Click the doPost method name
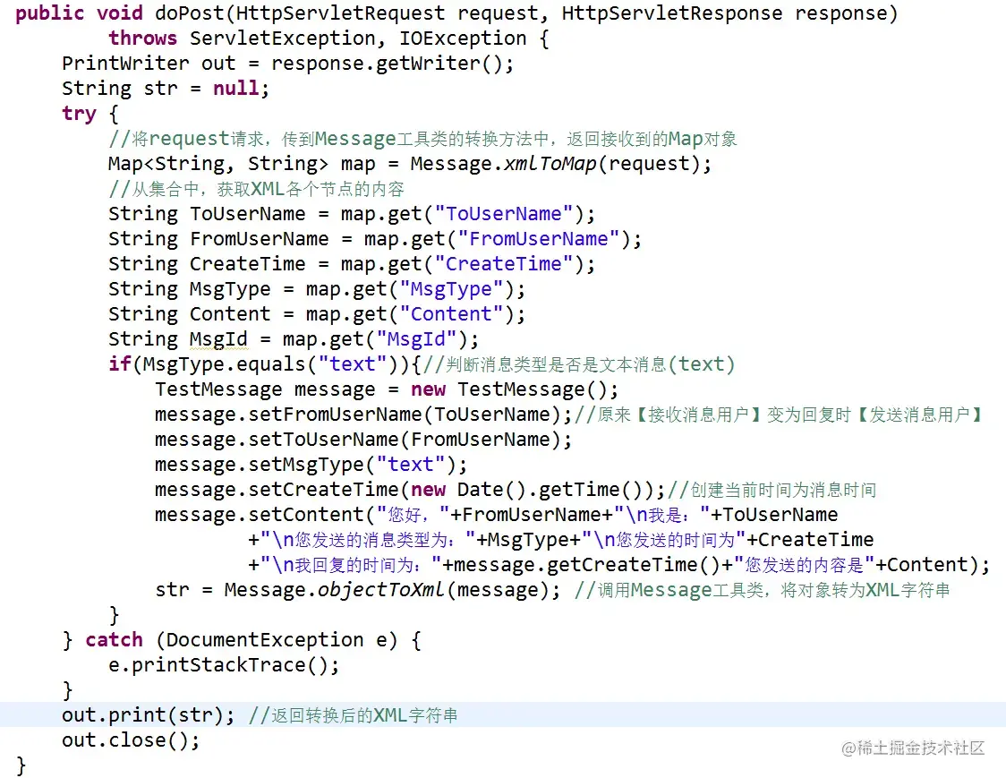The width and height of the screenshot is (1006, 778). click(x=195, y=13)
